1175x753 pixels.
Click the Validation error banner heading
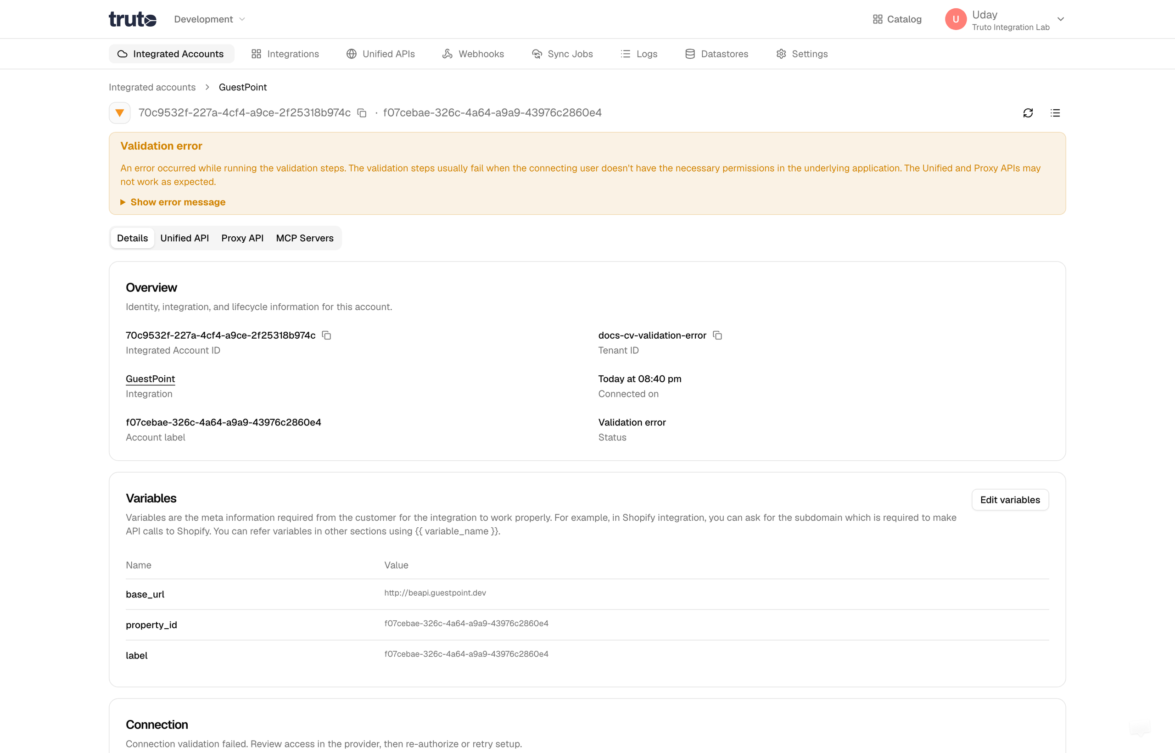162,146
